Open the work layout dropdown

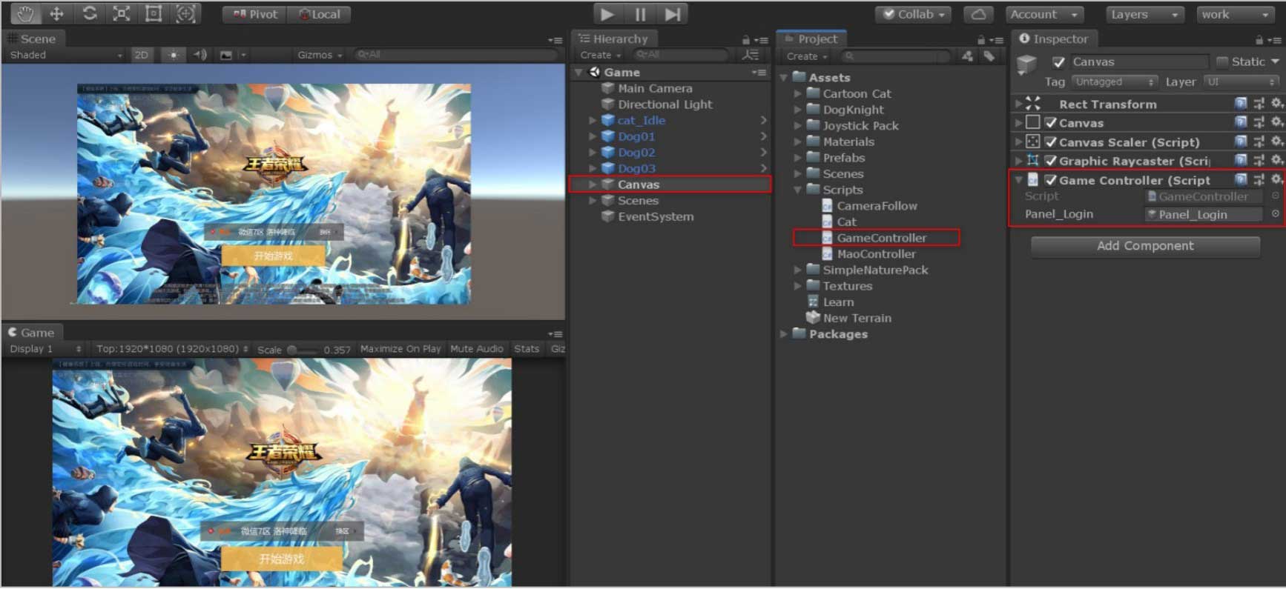click(1234, 14)
